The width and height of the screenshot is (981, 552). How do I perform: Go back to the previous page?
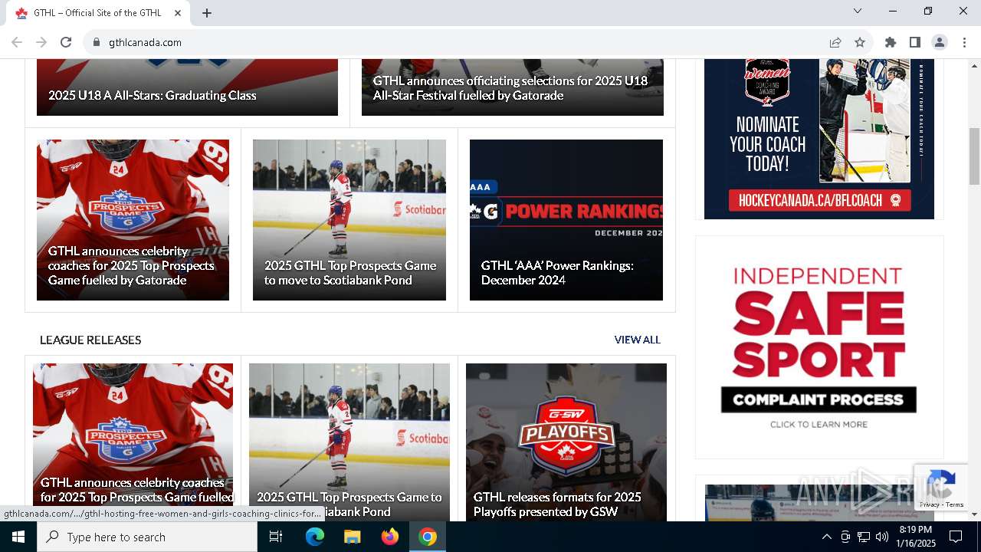click(17, 42)
